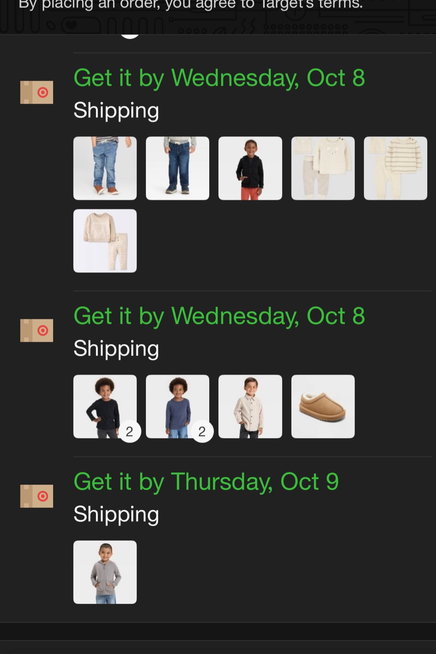Viewport: 436px width, 654px height.
Task: Select the tan slipper thumbnail
Action: coord(323,406)
